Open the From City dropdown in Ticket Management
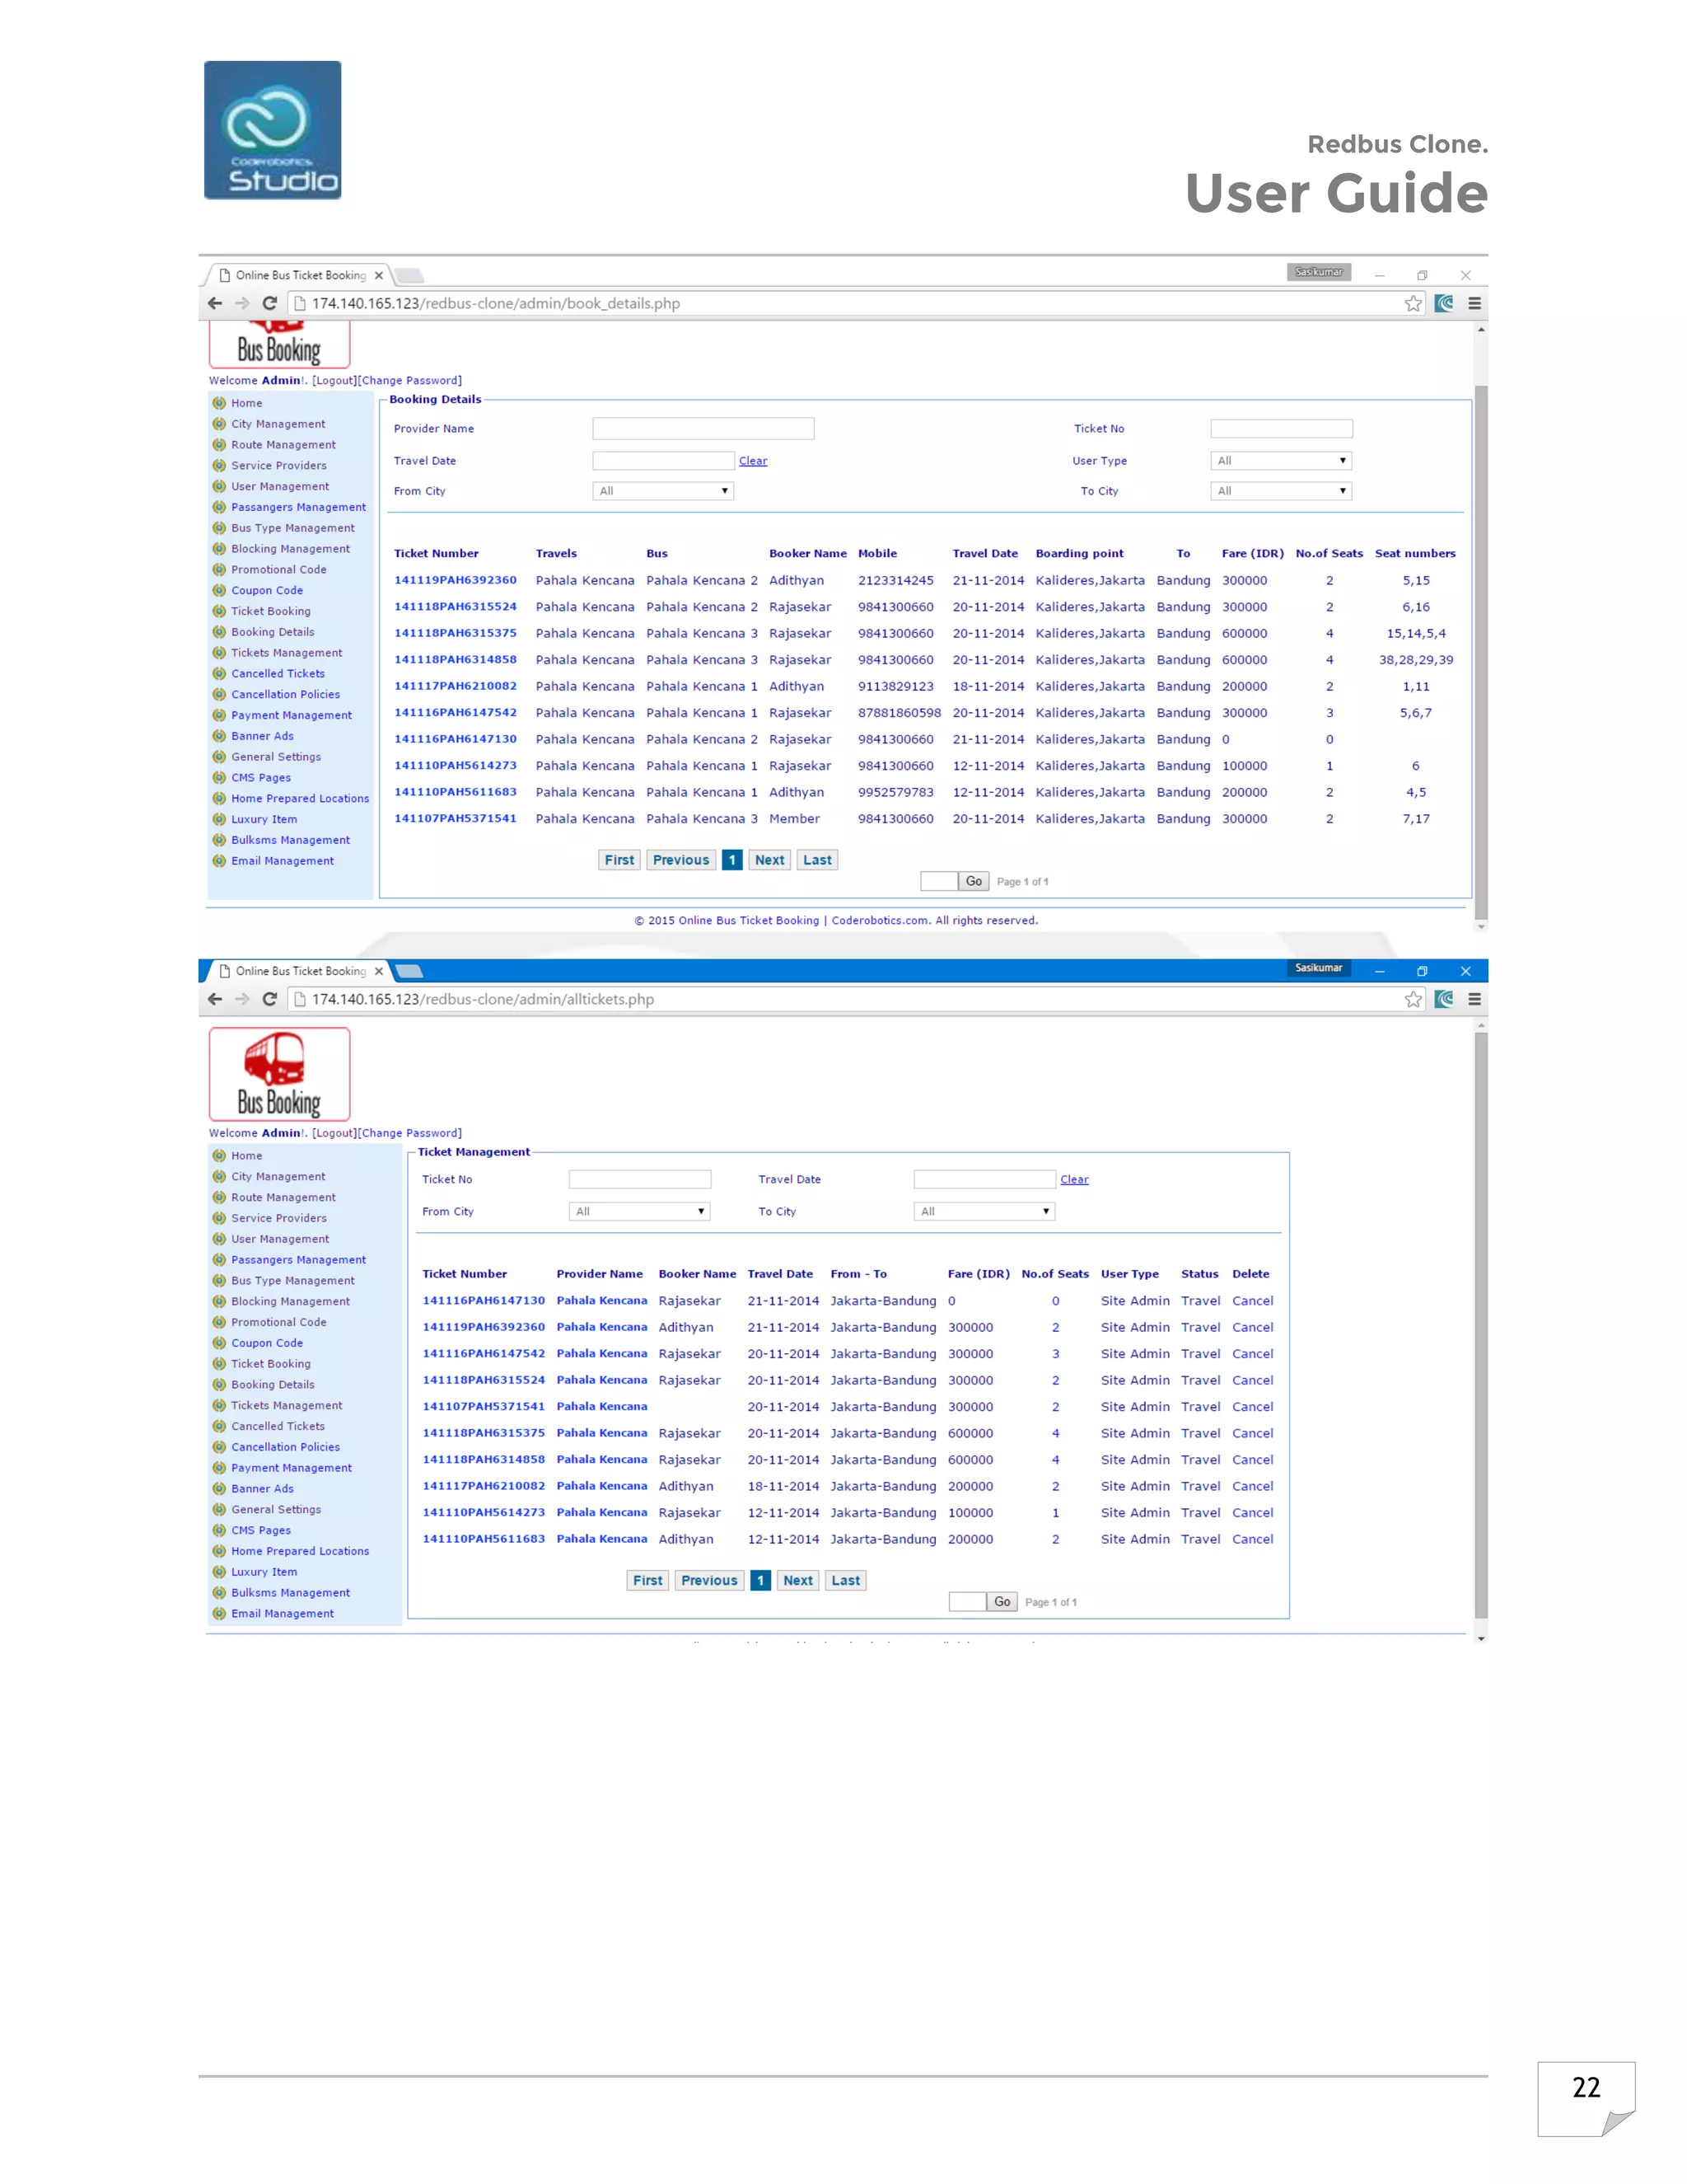Viewport: 1687px width, 2184px height. point(639,1211)
